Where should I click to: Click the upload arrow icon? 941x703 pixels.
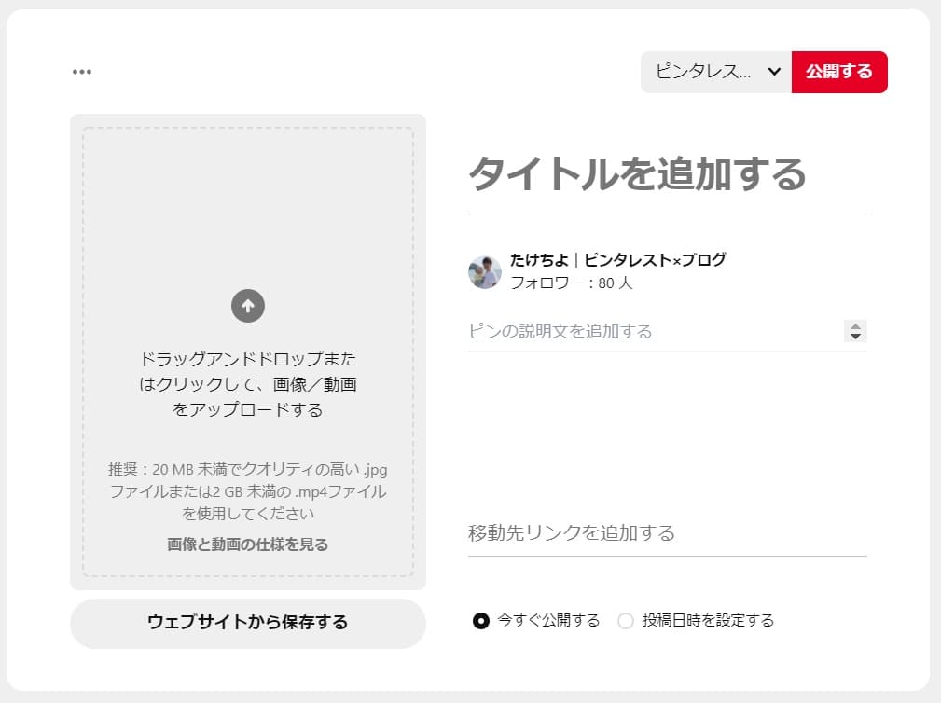(x=248, y=306)
